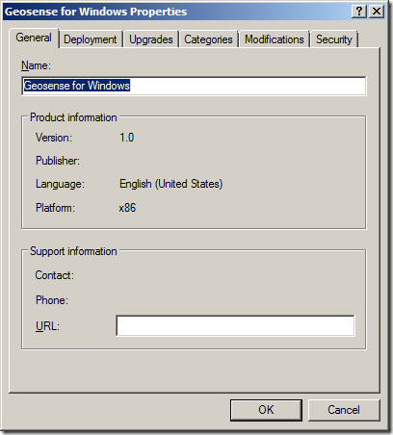
Task: Select the Categories tab
Action: pyautogui.click(x=208, y=39)
